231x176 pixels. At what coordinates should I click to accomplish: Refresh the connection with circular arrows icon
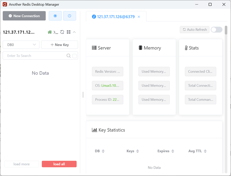[x=62, y=32]
